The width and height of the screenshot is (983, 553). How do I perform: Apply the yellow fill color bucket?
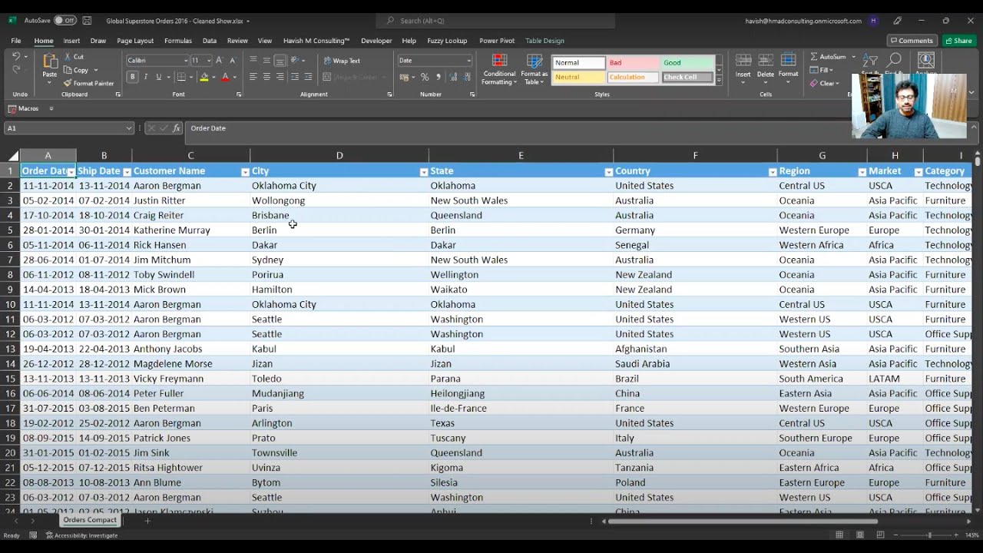pyautogui.click(x=204, y=77)
